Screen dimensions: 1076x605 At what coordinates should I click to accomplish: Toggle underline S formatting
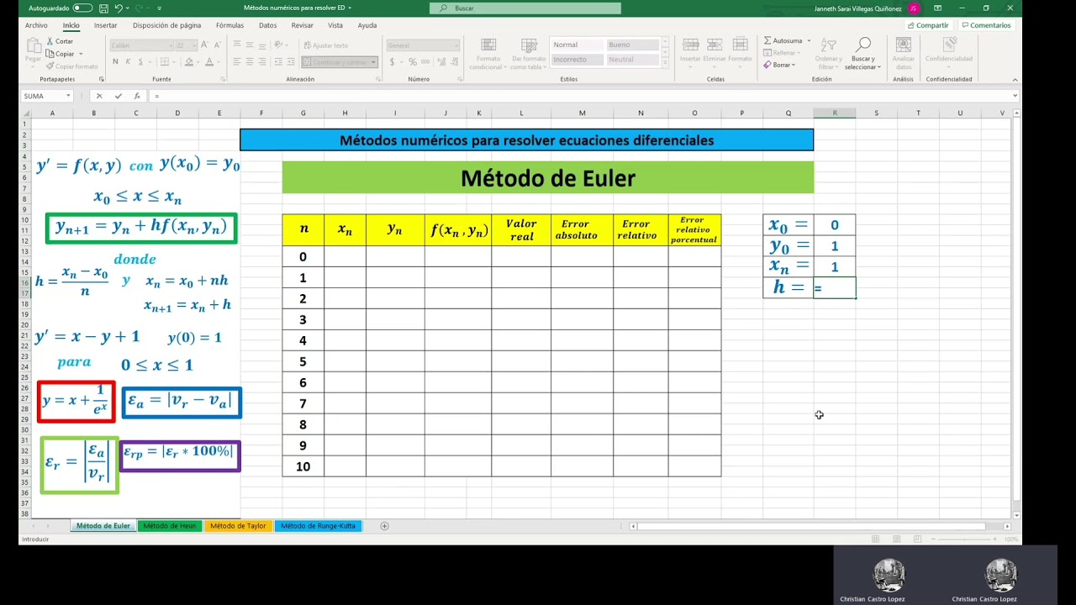(x=140, y=61)
